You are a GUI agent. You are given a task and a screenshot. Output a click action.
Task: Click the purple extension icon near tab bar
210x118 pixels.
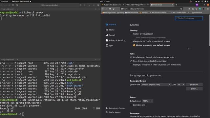pyautogui.click(x=197, y=5)
